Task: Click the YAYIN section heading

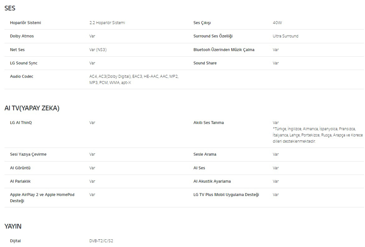Action: point(13,226)
